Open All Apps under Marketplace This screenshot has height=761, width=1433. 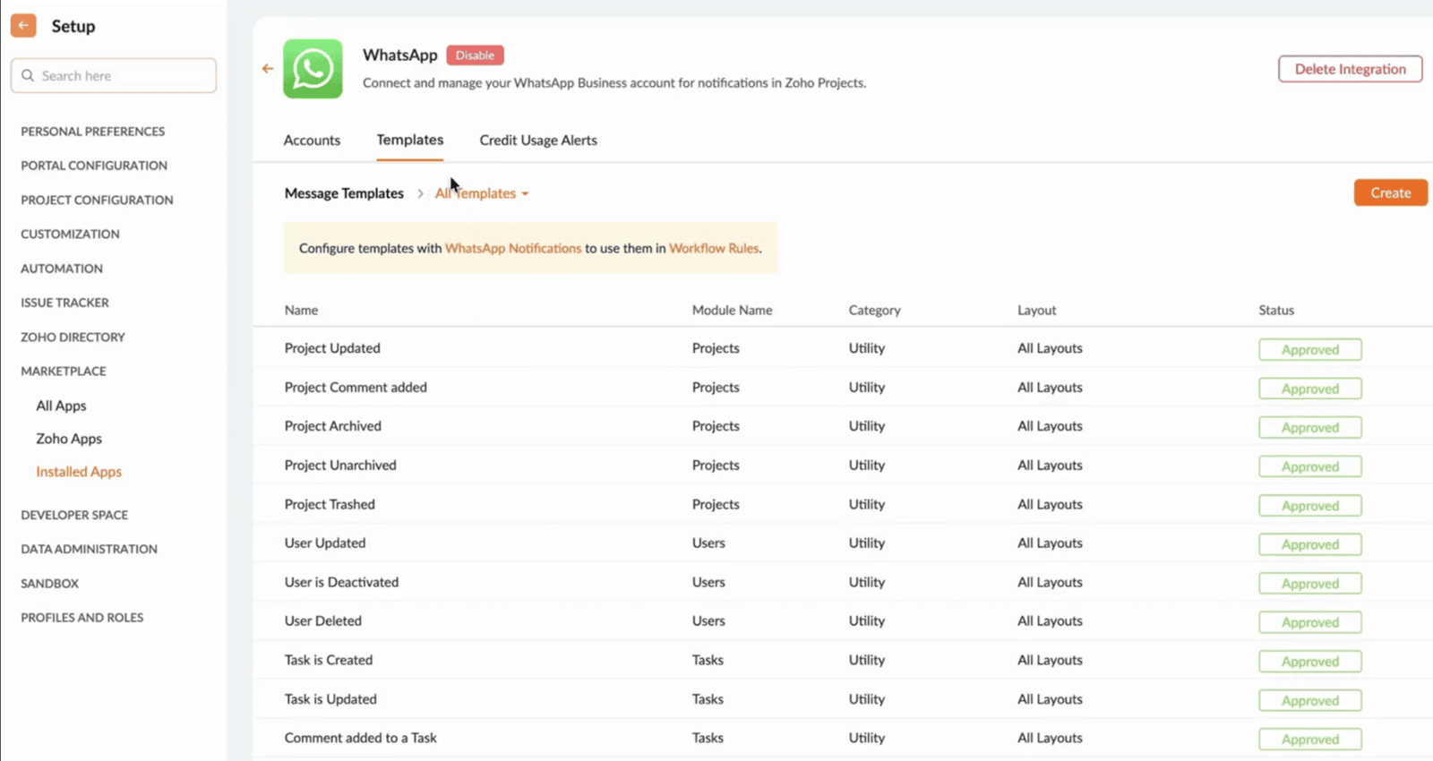[61, 406]
